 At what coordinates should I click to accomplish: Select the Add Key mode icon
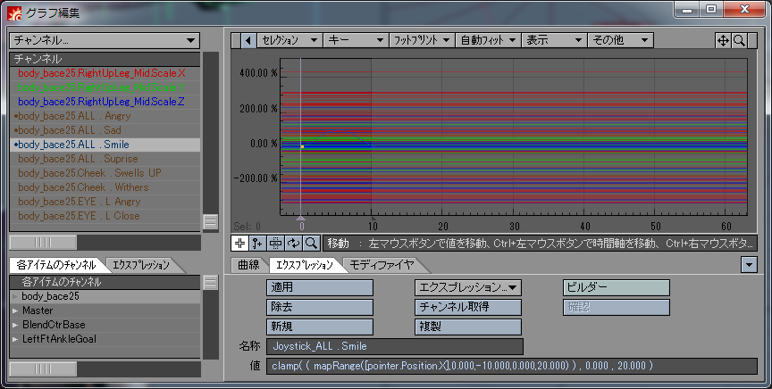(x=257, y=243)
